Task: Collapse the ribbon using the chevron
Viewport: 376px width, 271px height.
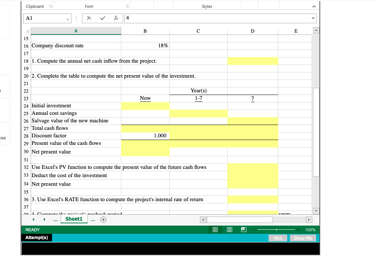Action: 314,6
